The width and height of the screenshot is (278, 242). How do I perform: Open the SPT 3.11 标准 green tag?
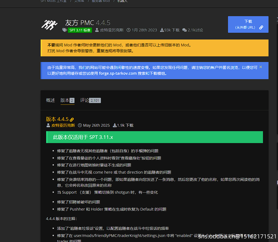click(80, 30)
